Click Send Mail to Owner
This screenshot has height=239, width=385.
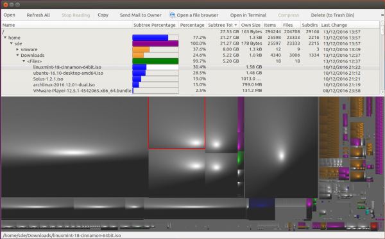click(141, 15)
